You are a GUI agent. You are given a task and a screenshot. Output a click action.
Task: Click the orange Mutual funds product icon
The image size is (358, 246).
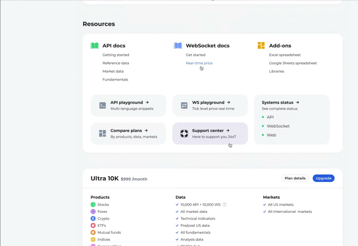click(93, 232)
